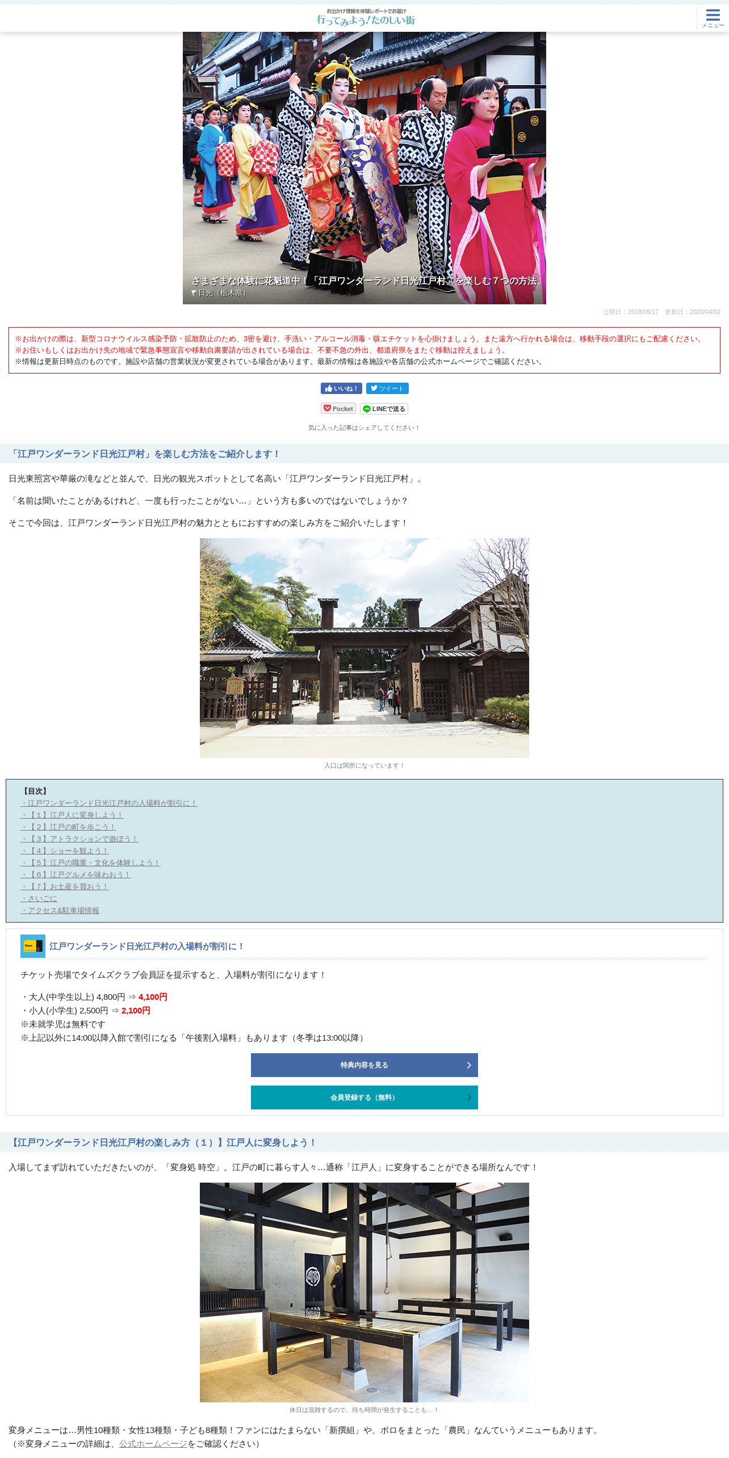Open the hero image of oiran parade
This screenshot has height=1458, width=729.
coord(364,168)
